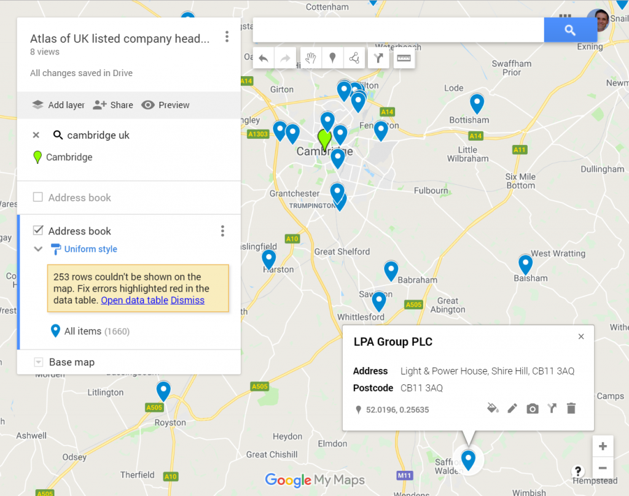Click the undo arrow in map toolbar
The width and height of the screenshot is (629, 496).
coord(264,58)
